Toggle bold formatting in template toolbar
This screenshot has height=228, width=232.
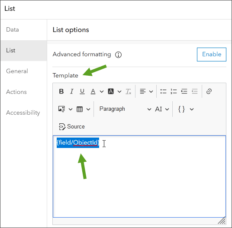coord(61,91)
